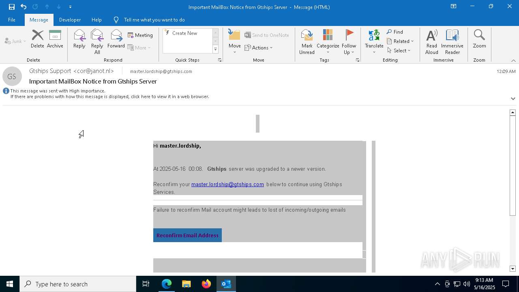Forward this message
519x292 pixels.
point(116,39)
